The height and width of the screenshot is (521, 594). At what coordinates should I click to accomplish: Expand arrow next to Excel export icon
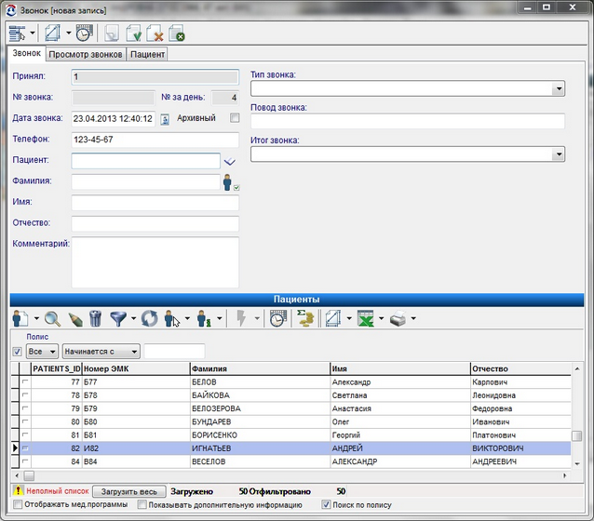pos(381,318)
